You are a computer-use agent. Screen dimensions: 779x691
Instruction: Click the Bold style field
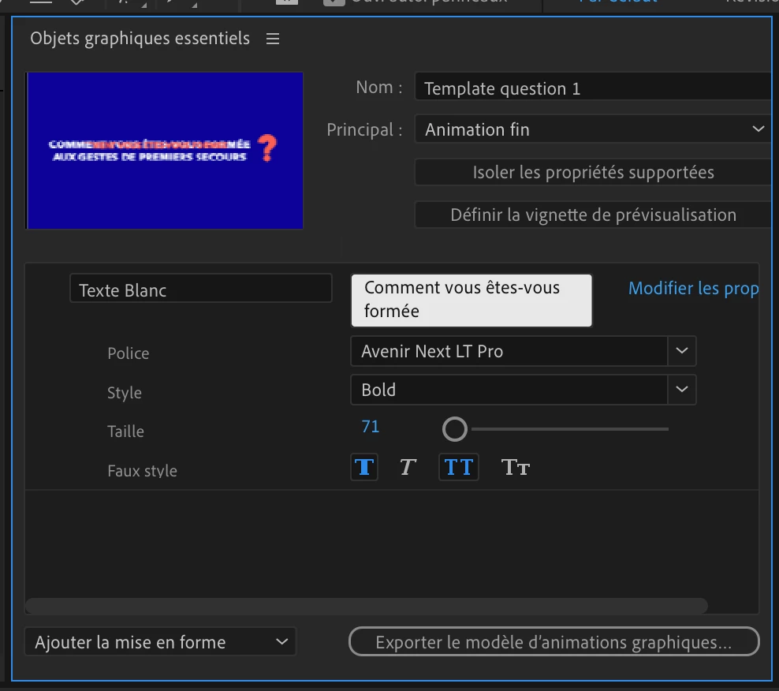point(509,390)
